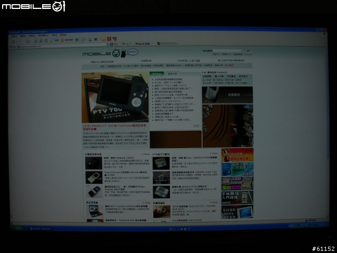Click the yellow note icon in the toolbar
This screenshot has height=253, width=337.
click(104, 39)
